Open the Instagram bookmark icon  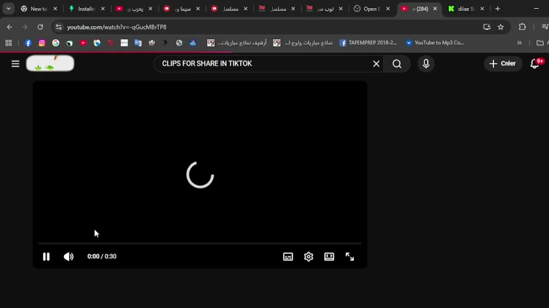[42, 43]
